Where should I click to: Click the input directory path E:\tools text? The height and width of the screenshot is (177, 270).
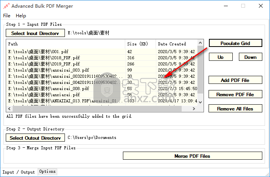click(88, 33)
